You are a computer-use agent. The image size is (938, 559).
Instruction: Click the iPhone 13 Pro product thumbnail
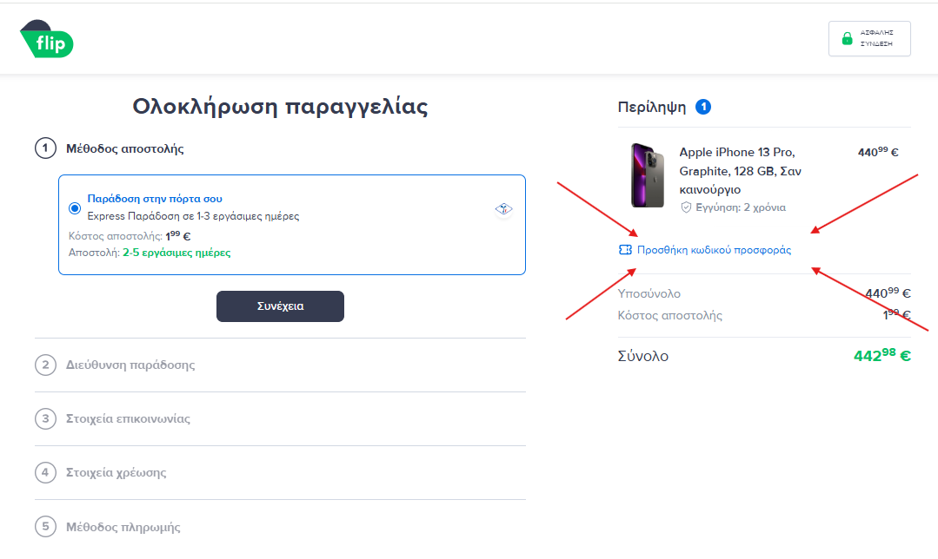pos(648,175)
